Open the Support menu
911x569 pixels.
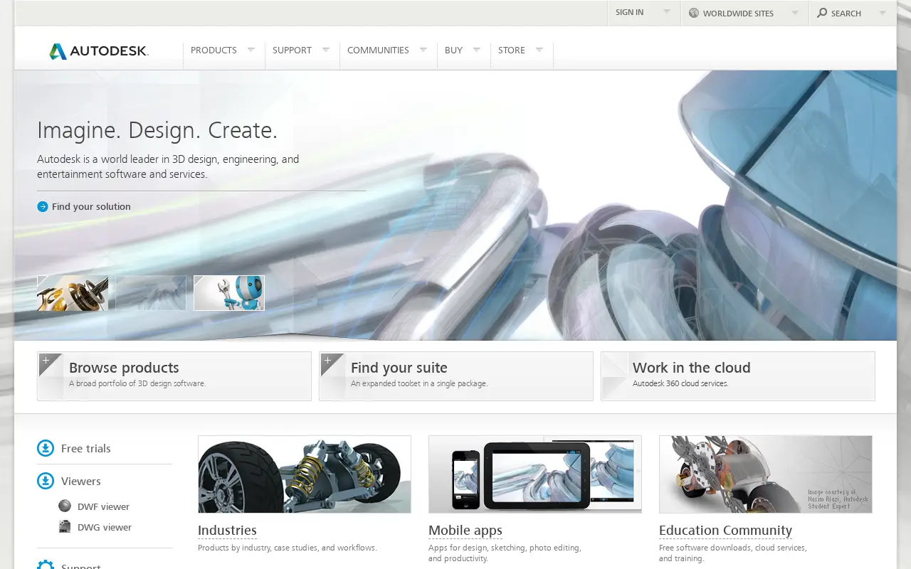pyautogui.click(x=292, y=50)
